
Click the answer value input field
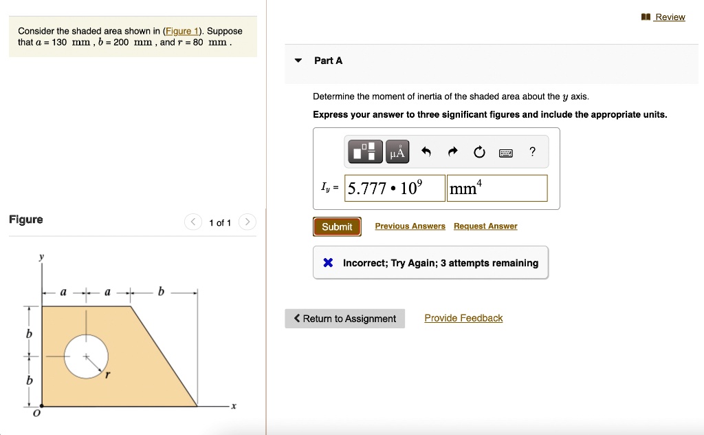[395, 187]
